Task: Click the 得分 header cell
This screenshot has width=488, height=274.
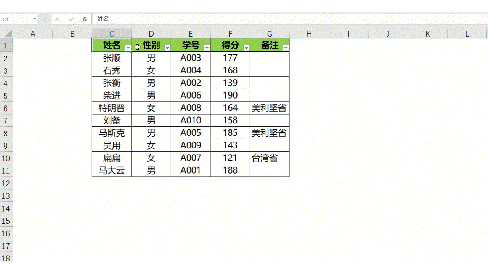Action: tap(230, 45)
